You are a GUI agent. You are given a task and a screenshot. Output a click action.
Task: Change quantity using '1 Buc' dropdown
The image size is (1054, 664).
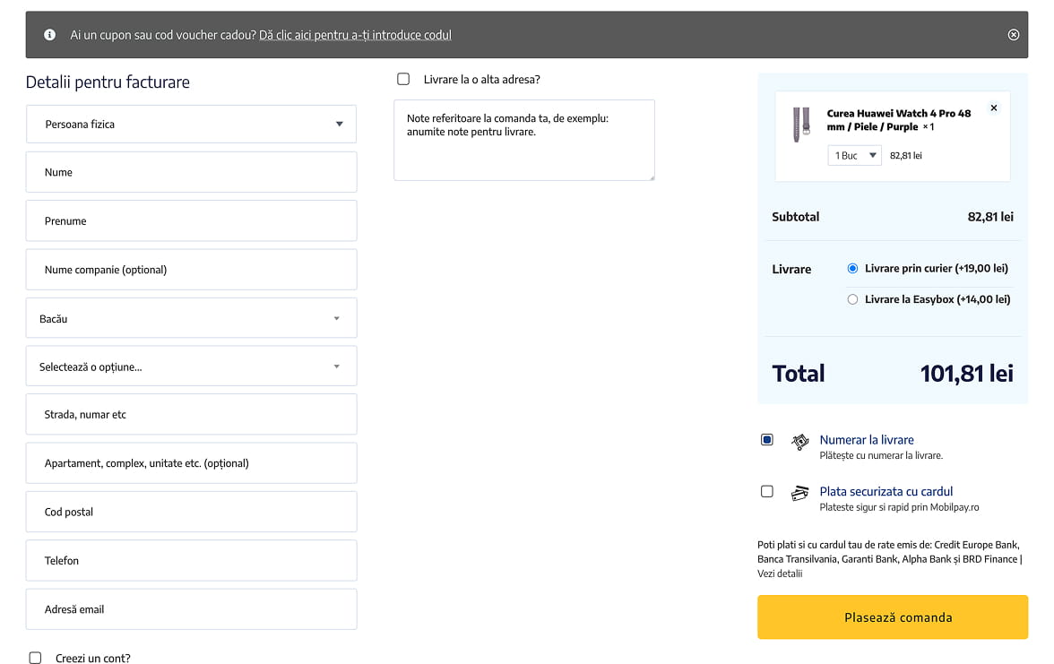point(854,156)
